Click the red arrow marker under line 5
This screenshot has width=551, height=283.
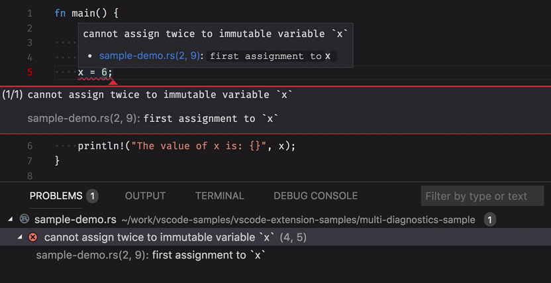(x=113, y=82)
